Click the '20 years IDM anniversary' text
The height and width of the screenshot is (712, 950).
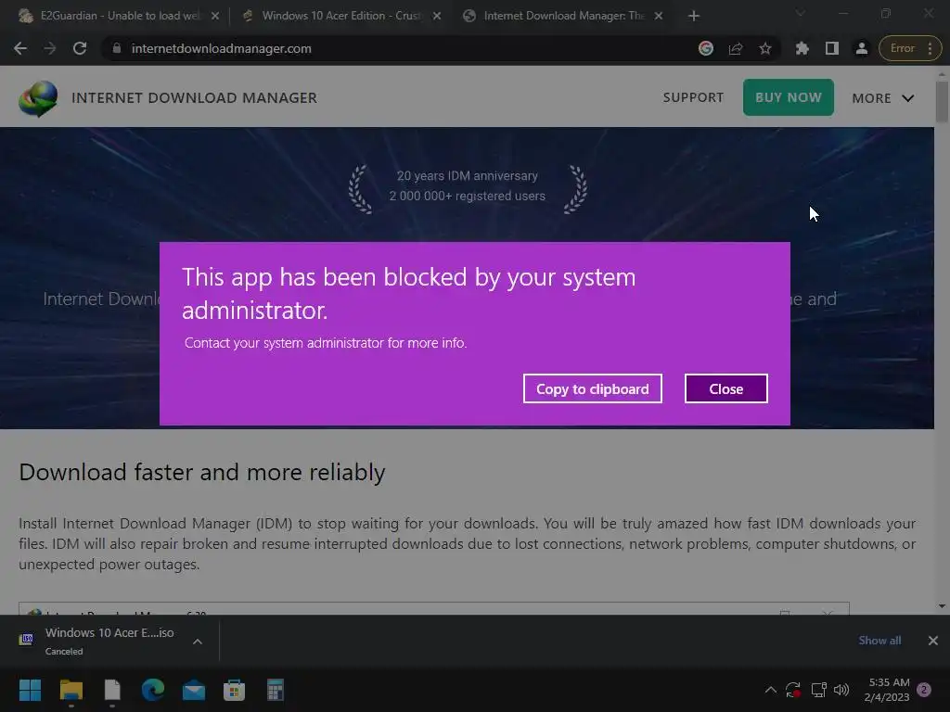point(468,175)
